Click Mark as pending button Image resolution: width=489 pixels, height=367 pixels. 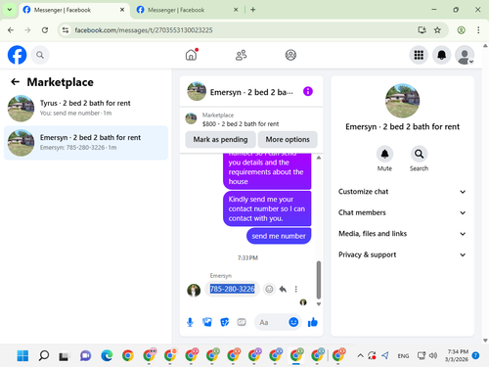coord(220,139)
